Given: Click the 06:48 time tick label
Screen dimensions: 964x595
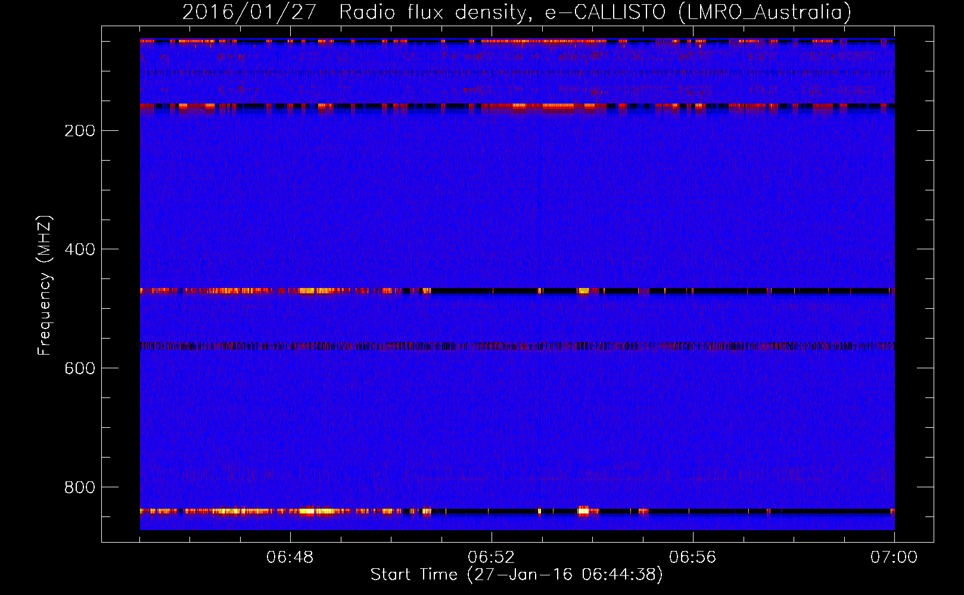Looking at the screenshot, I should [x=290, y=558].
